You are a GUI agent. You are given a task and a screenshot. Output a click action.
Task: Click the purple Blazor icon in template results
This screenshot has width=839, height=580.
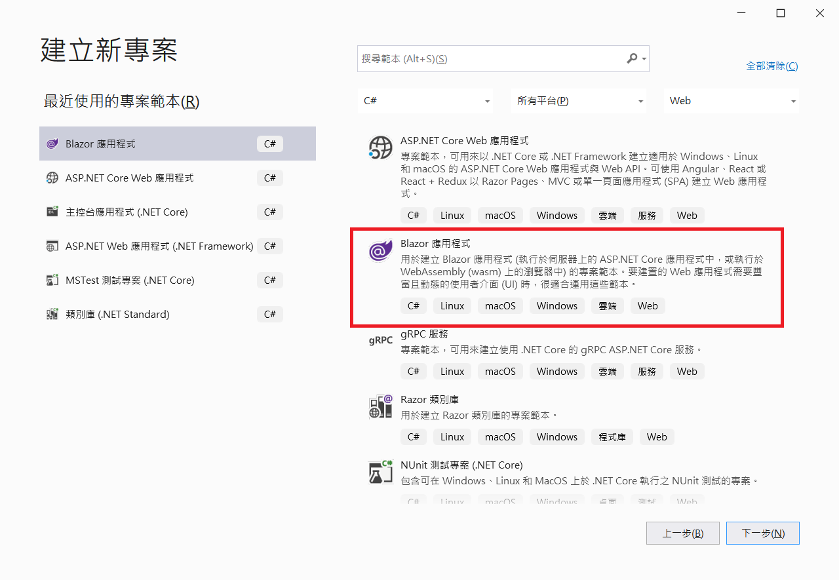381,251
